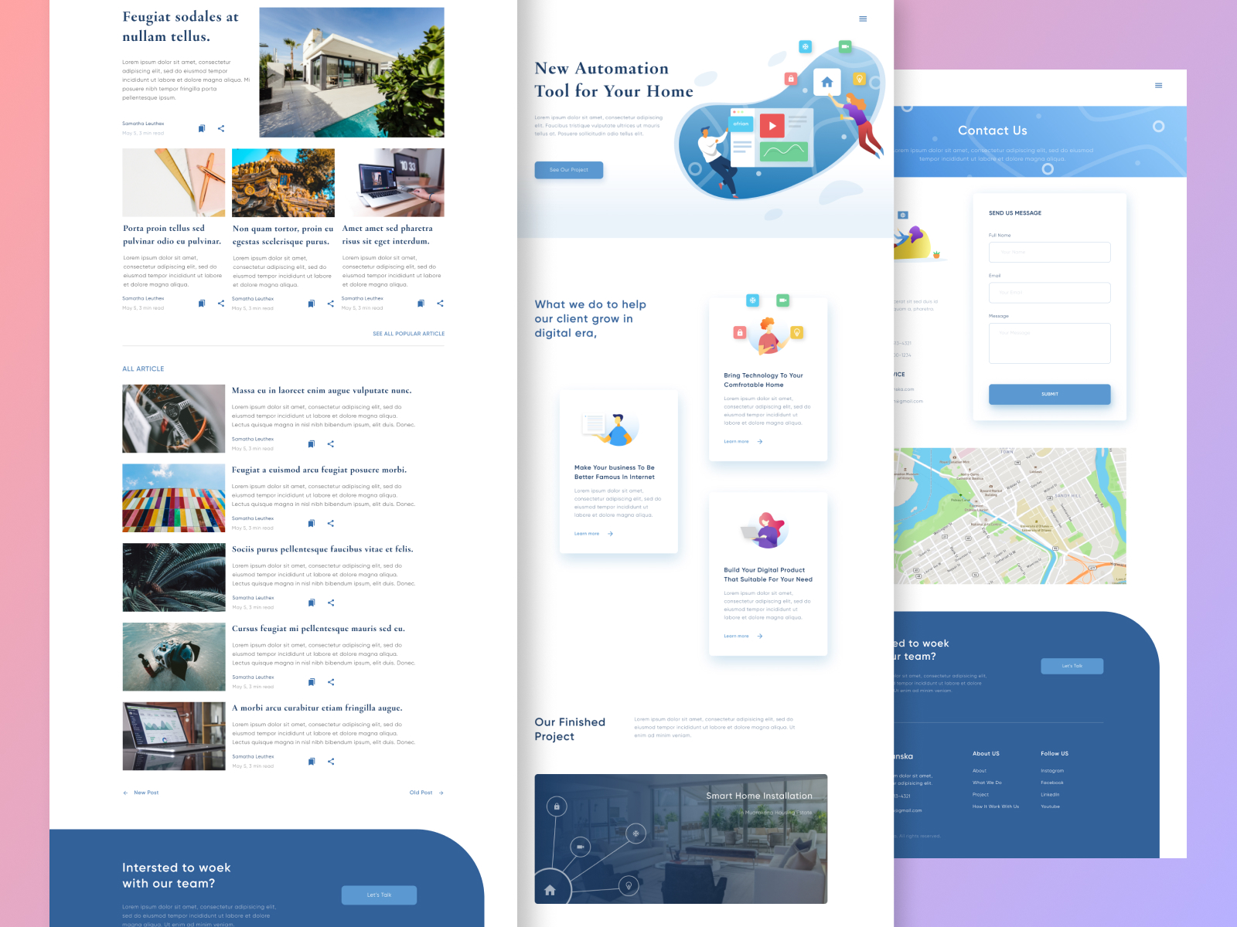Share the "Sociis purus pellentesque" article
The width and height of the screenshot is (1237, 927).
click(x=330, y=603)
